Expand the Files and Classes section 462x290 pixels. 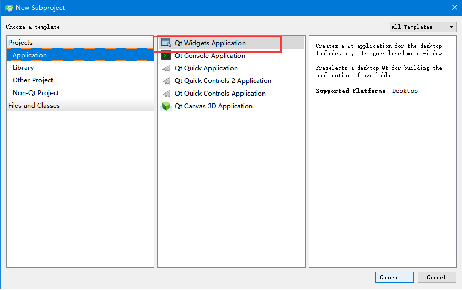(x=34, y=106)
